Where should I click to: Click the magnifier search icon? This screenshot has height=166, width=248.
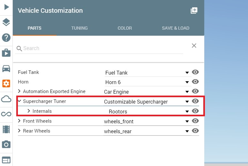tap(19, 48)
